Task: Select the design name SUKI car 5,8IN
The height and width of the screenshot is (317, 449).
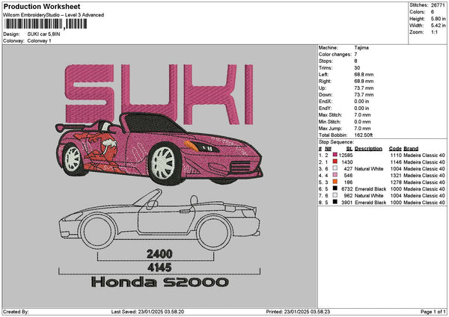Action: (44, 34)
